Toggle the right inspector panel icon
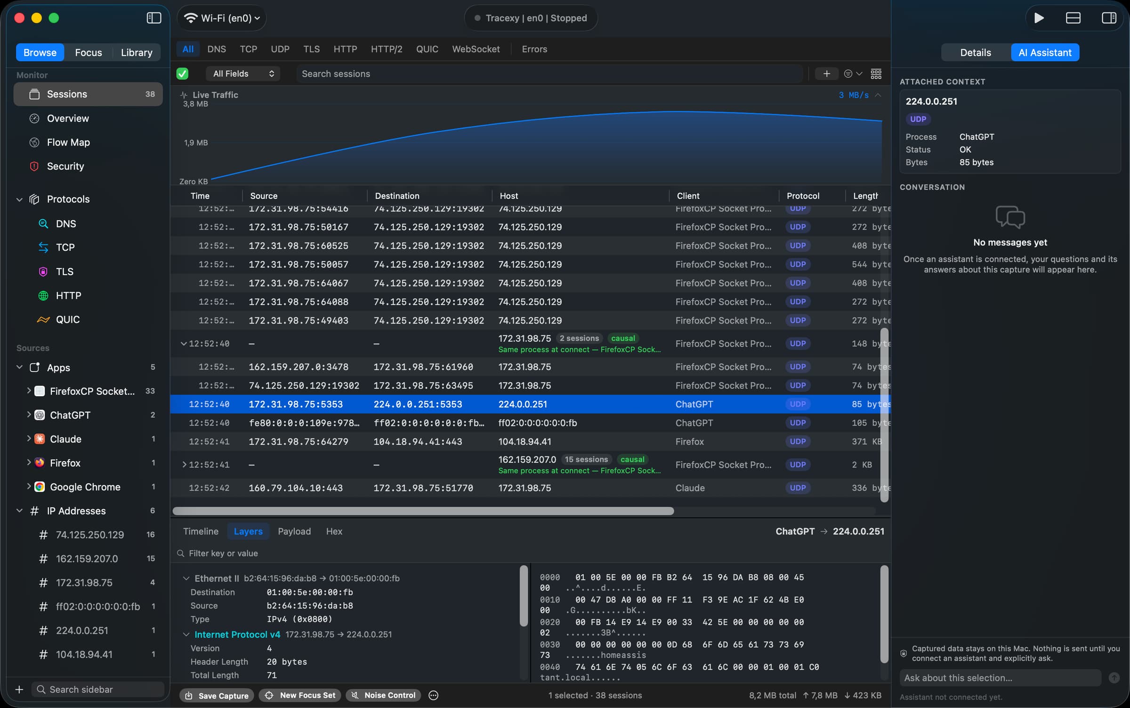This screenshot has height=708, width=1130. [1109, 18]
